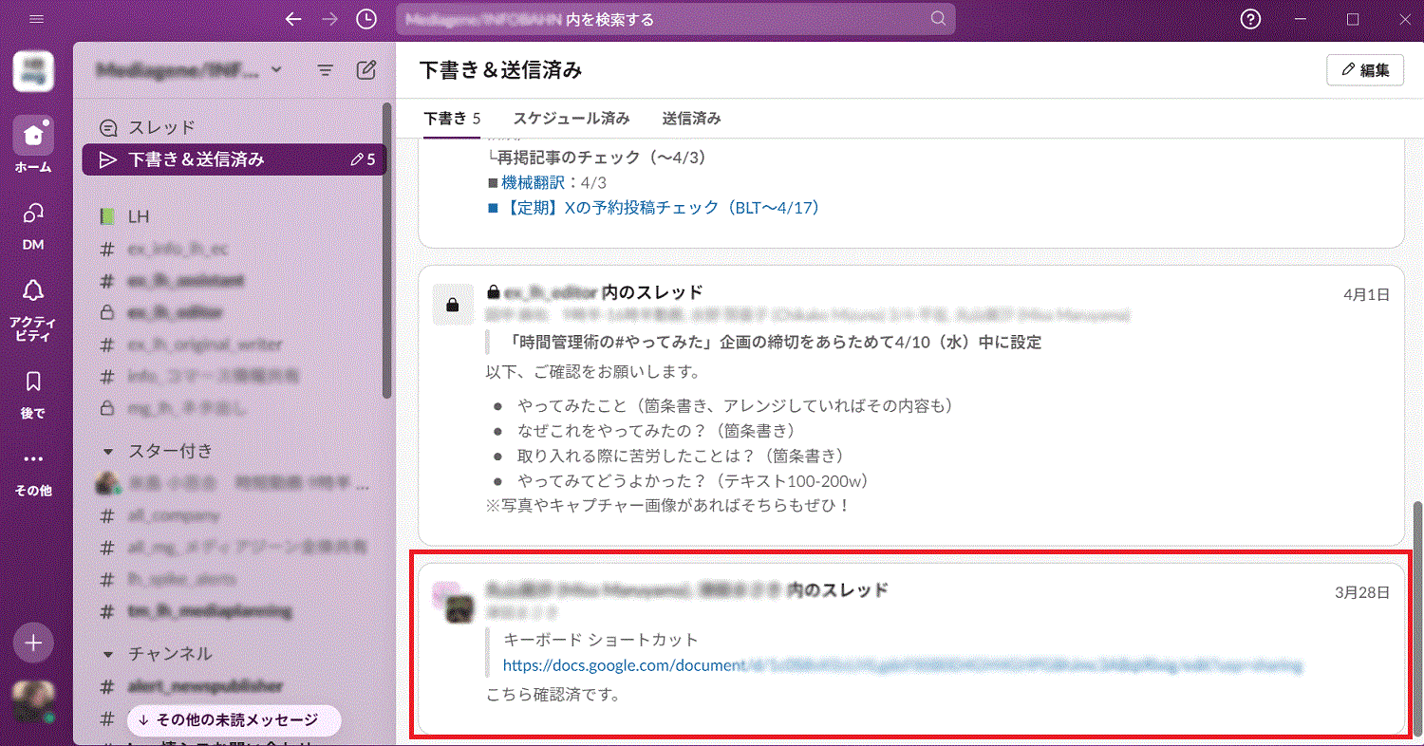Click the 編集 edit button
Image resolution: width=1424 pixels, height=746 pixels.
click(1364, 69)
